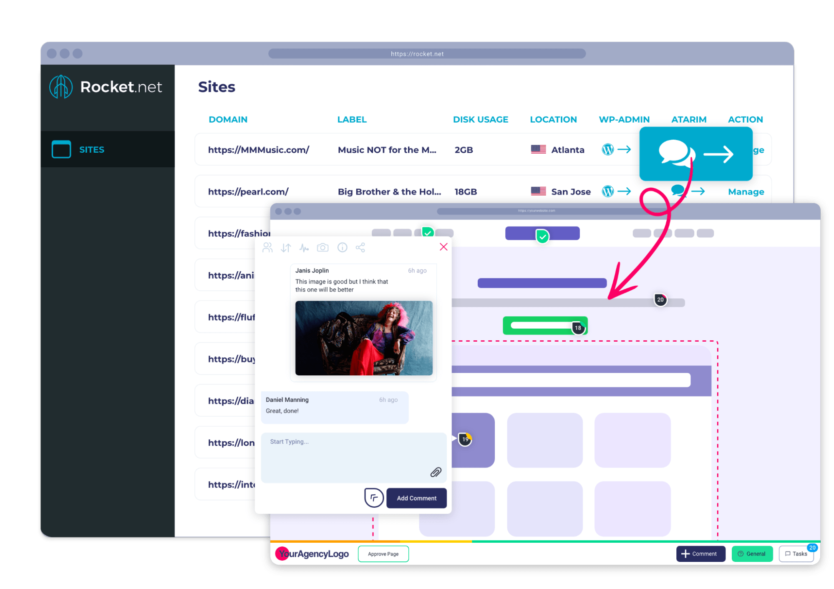Attach a file using the paperclip icon
This screenshot has width=834, height=589.
pyautogui.click(x=436, y=472)
